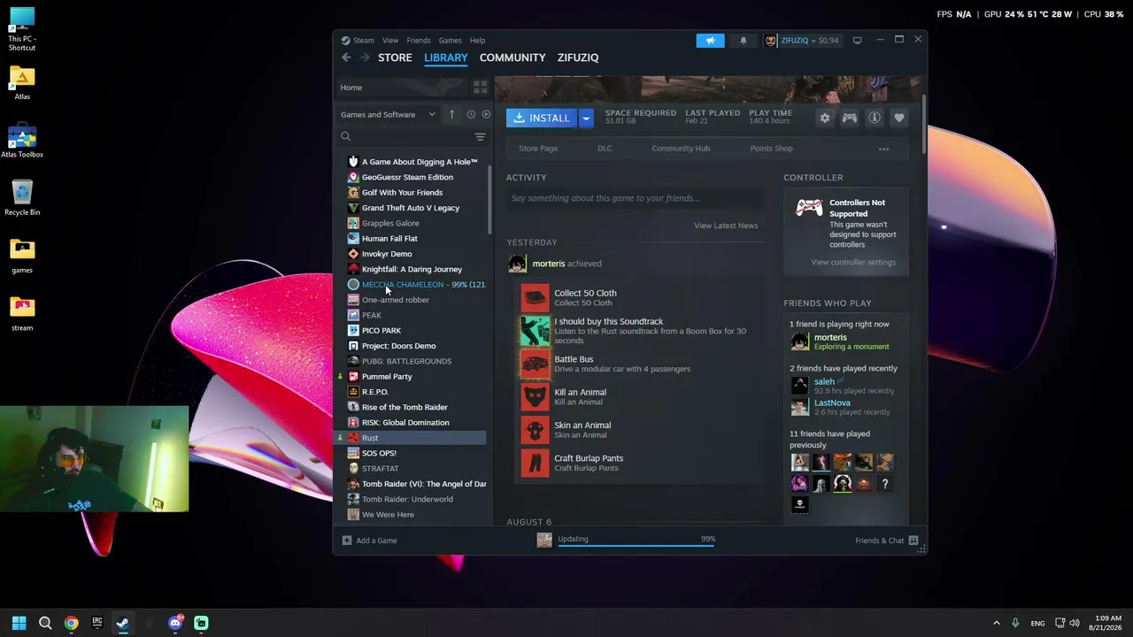Click View Latest News
The height and width of the screenshot is (637, 1133).
pos(726,226)
